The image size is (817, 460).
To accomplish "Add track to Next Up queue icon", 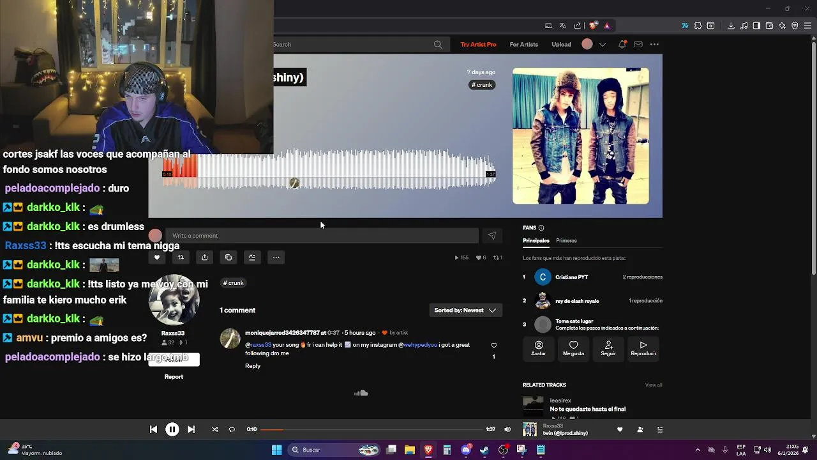I will (252, 257).
